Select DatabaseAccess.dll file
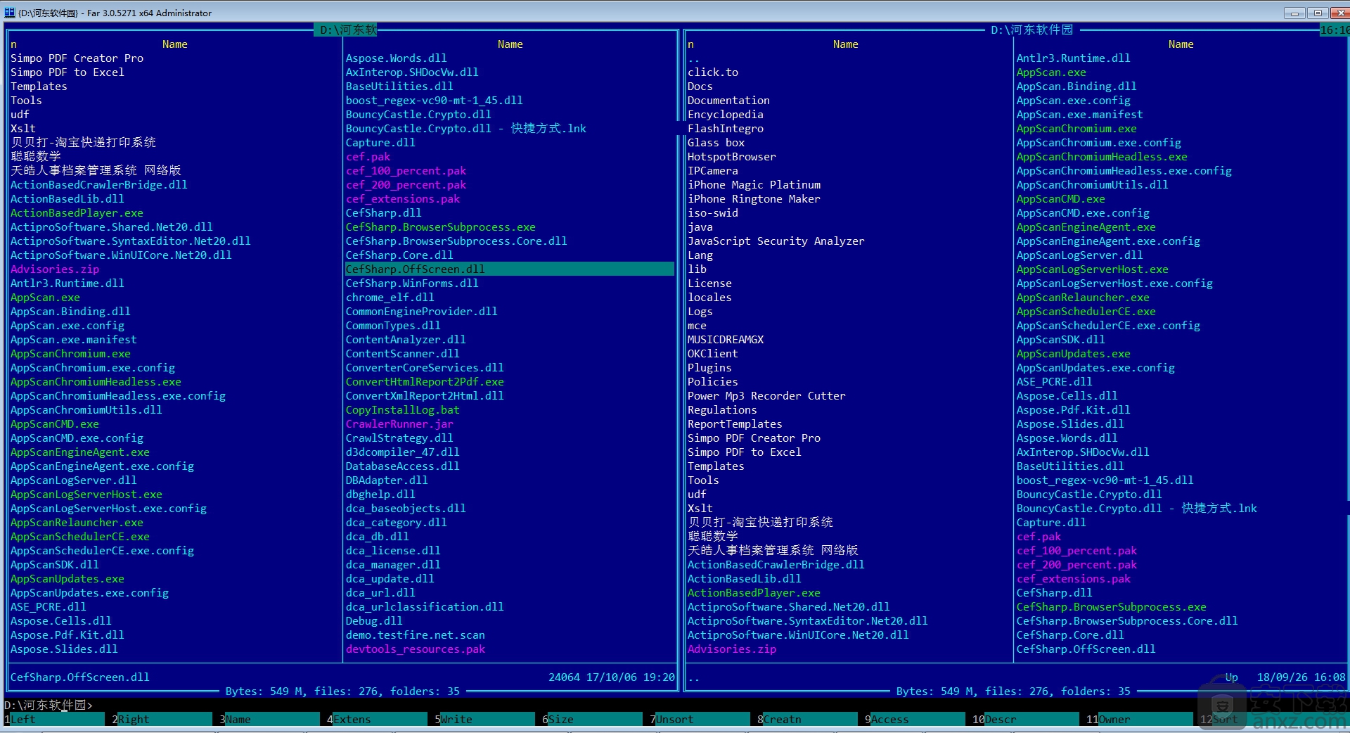The height and width of the screenshot is (733, 1350). (x=402, y=466)
